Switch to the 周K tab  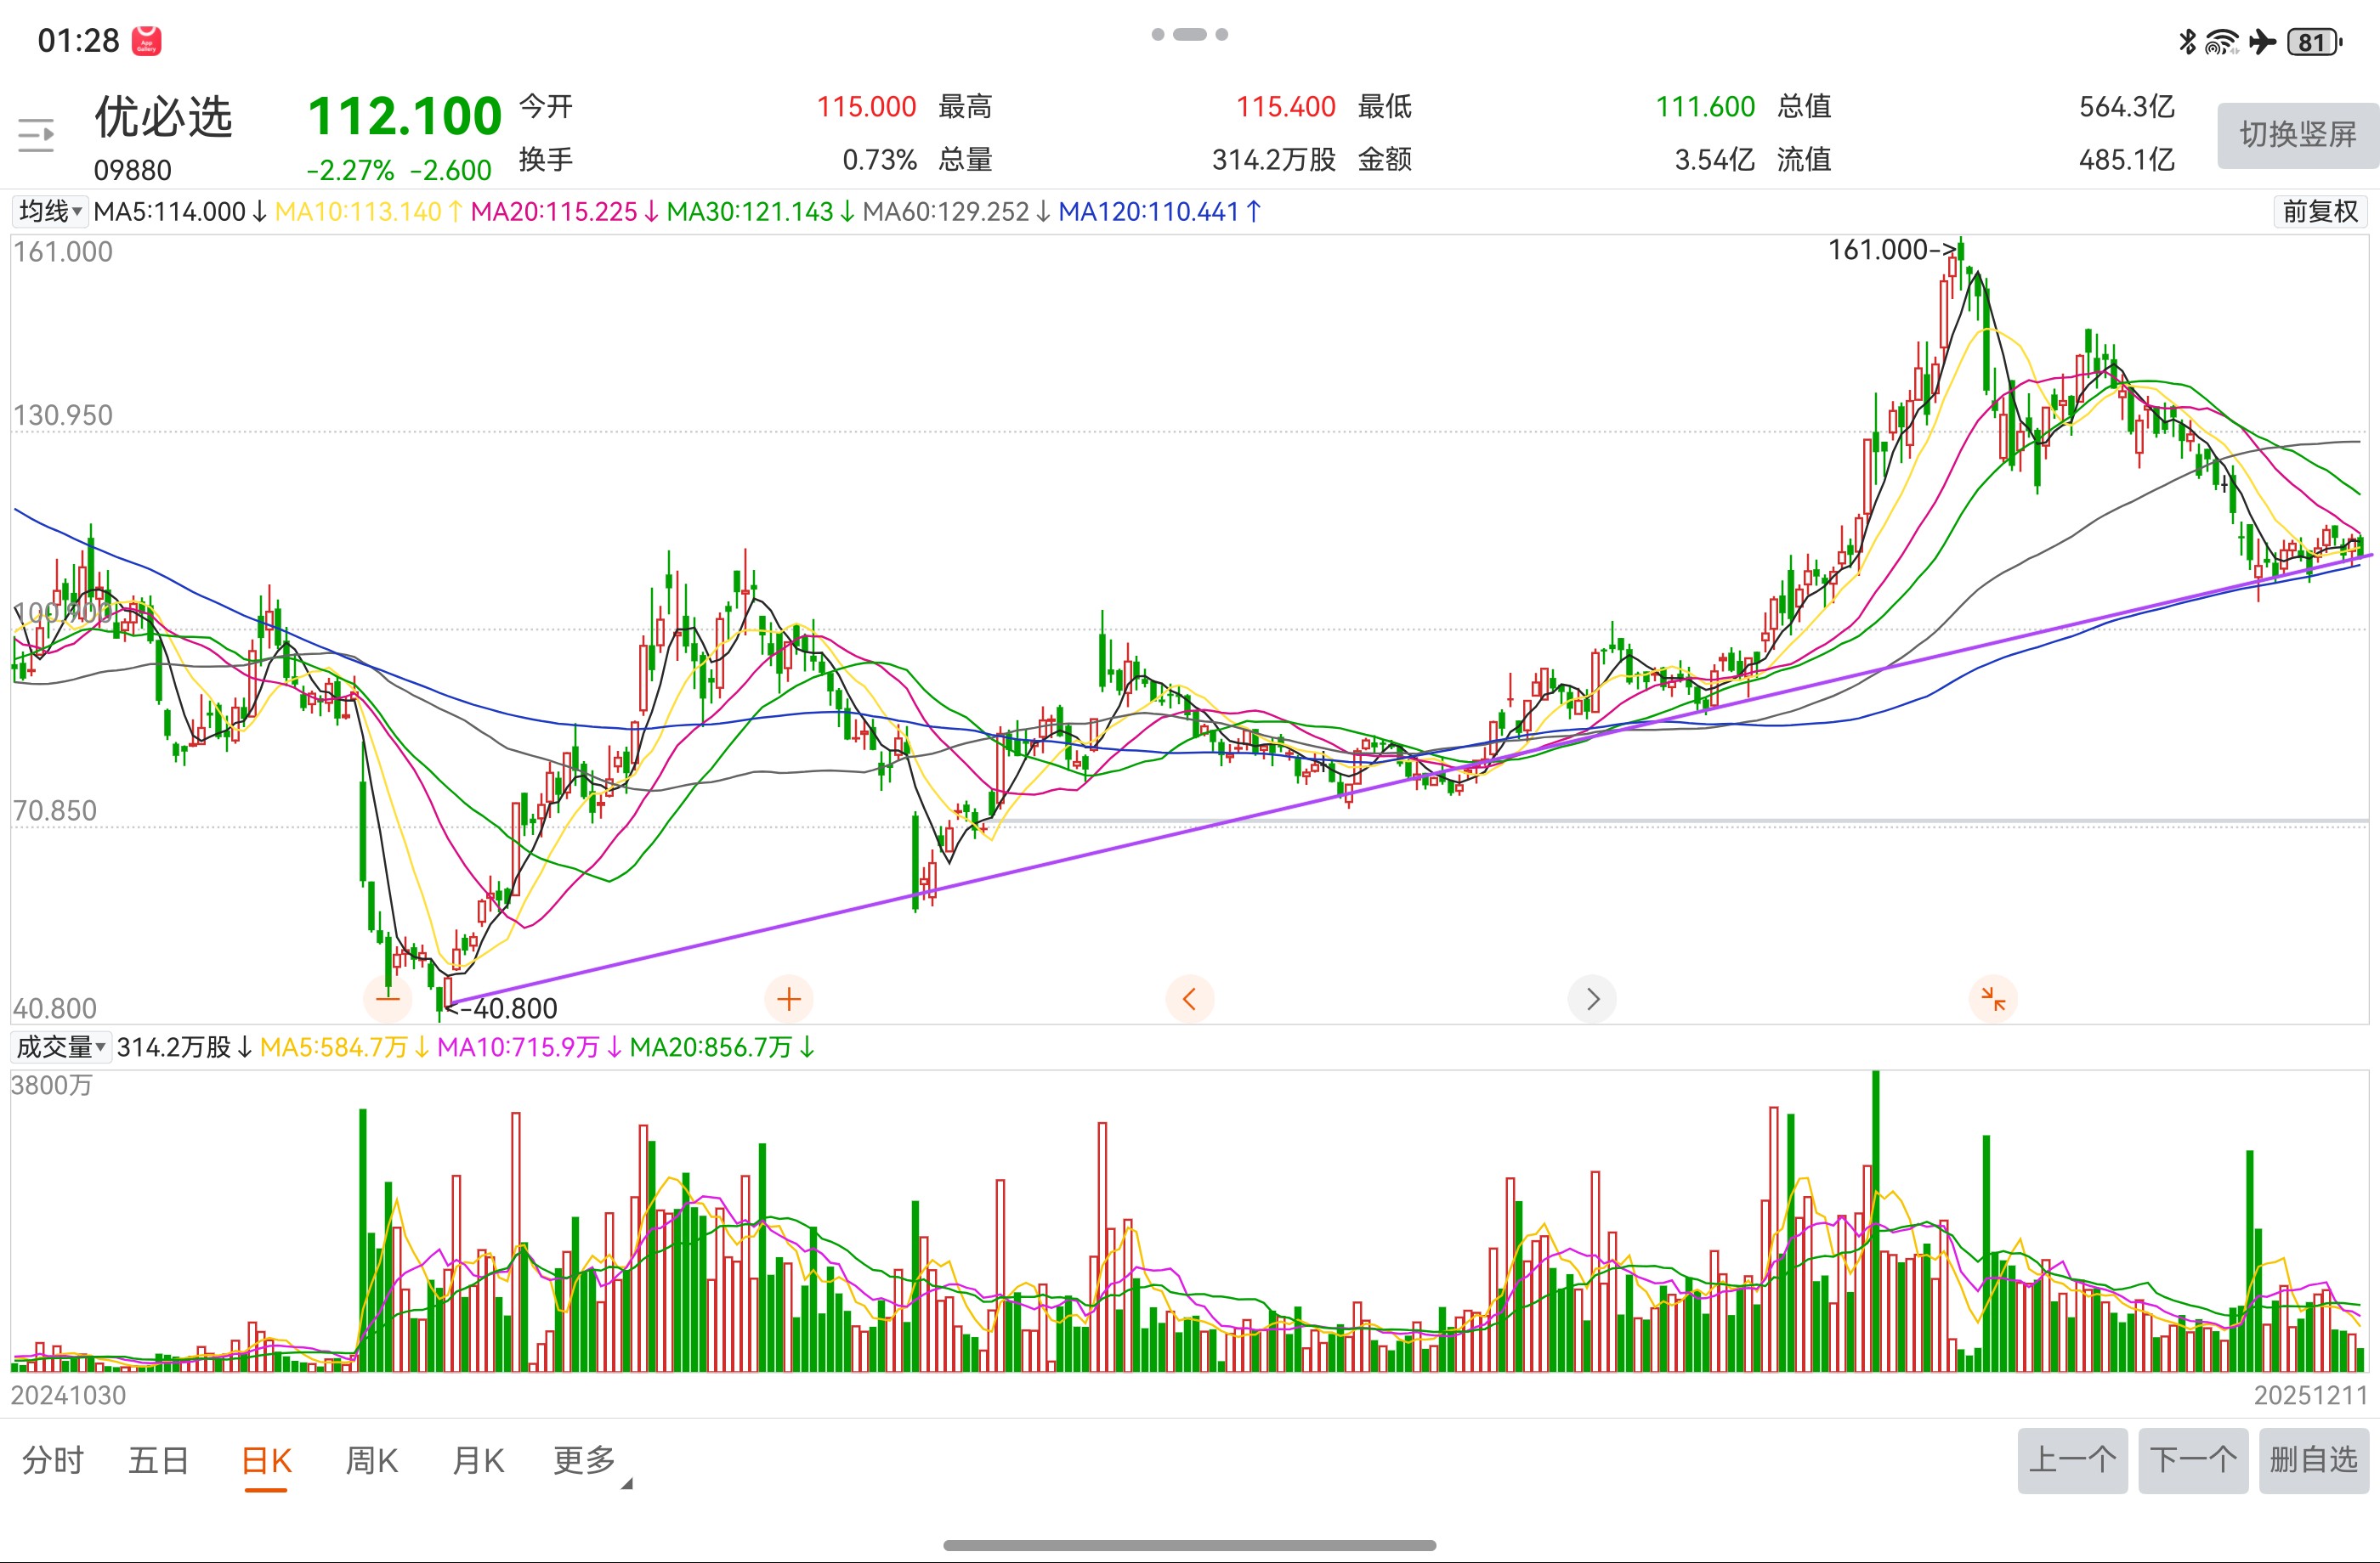pyautogui.click(x=372, y=1461)
